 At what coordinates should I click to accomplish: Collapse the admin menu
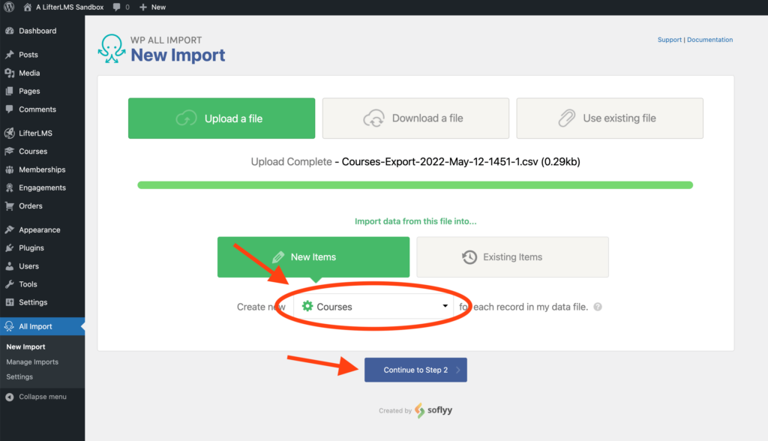click(x=42, y=397)
